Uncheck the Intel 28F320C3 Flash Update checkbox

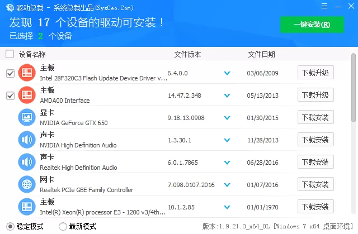pyautogui.click(x=10, y=73)
